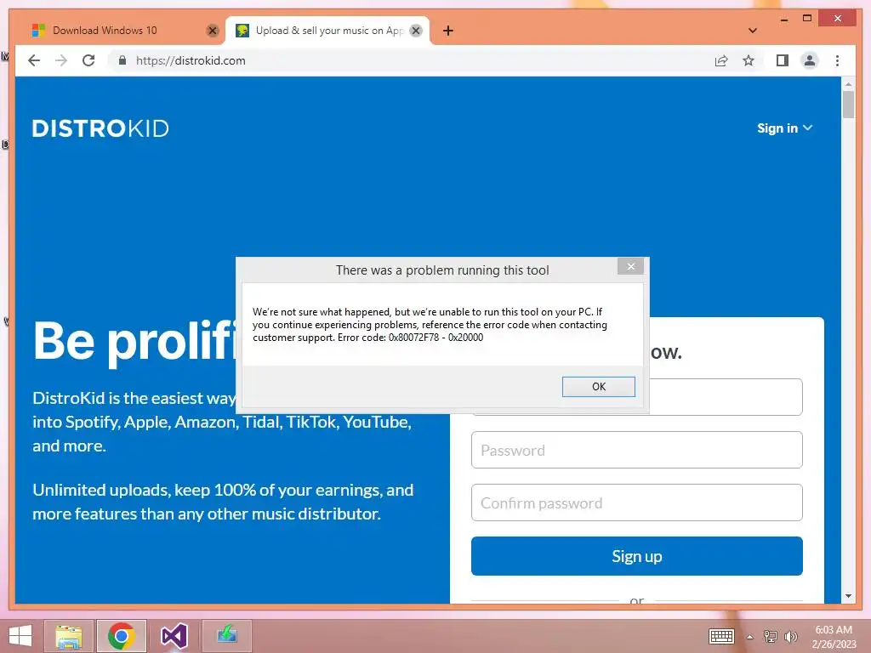Click the network tray icon
871x653 pixels.
[x=771, y=636]
